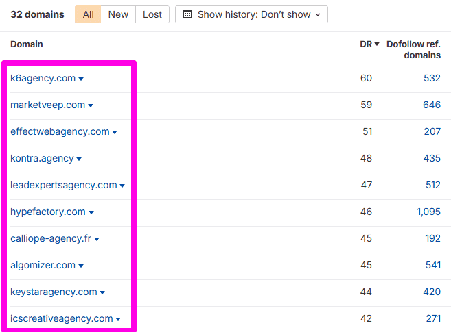Image resolution: width=451 pixels, height=332 pixels.
Task: Click the 435 dofollow domains value for kontra.agency
Action: (x=432, y=158)
